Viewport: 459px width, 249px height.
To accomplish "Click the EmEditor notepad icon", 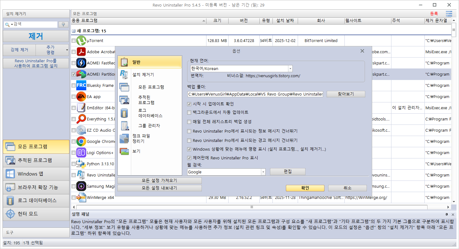I will [x=81, y=108].
